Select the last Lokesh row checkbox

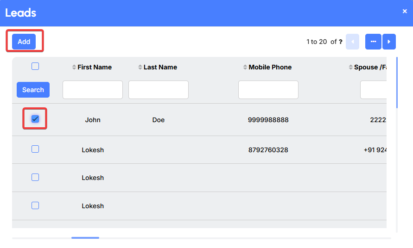[35, 205]
